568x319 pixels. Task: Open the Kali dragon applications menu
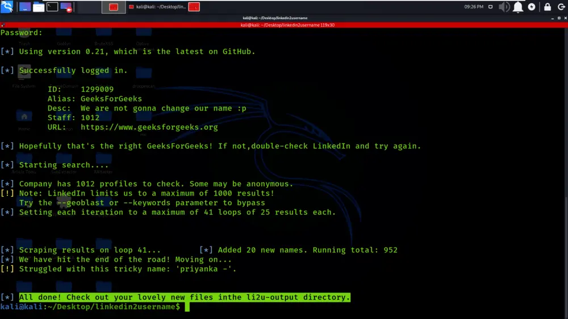7,6
